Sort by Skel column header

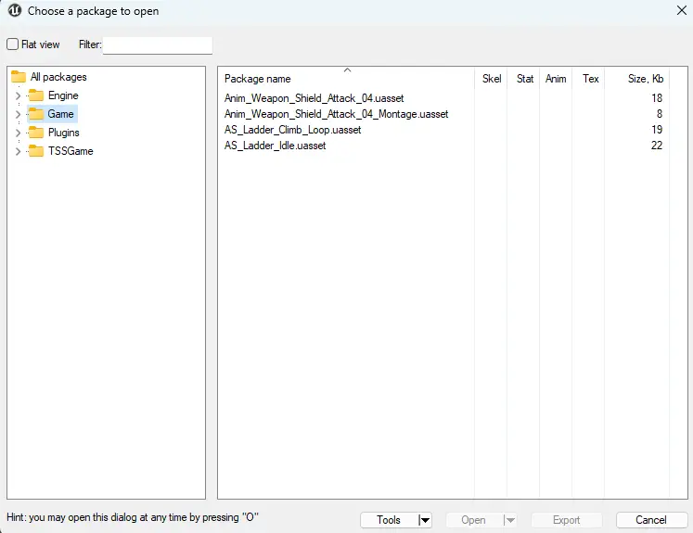[x=491, y=79]
